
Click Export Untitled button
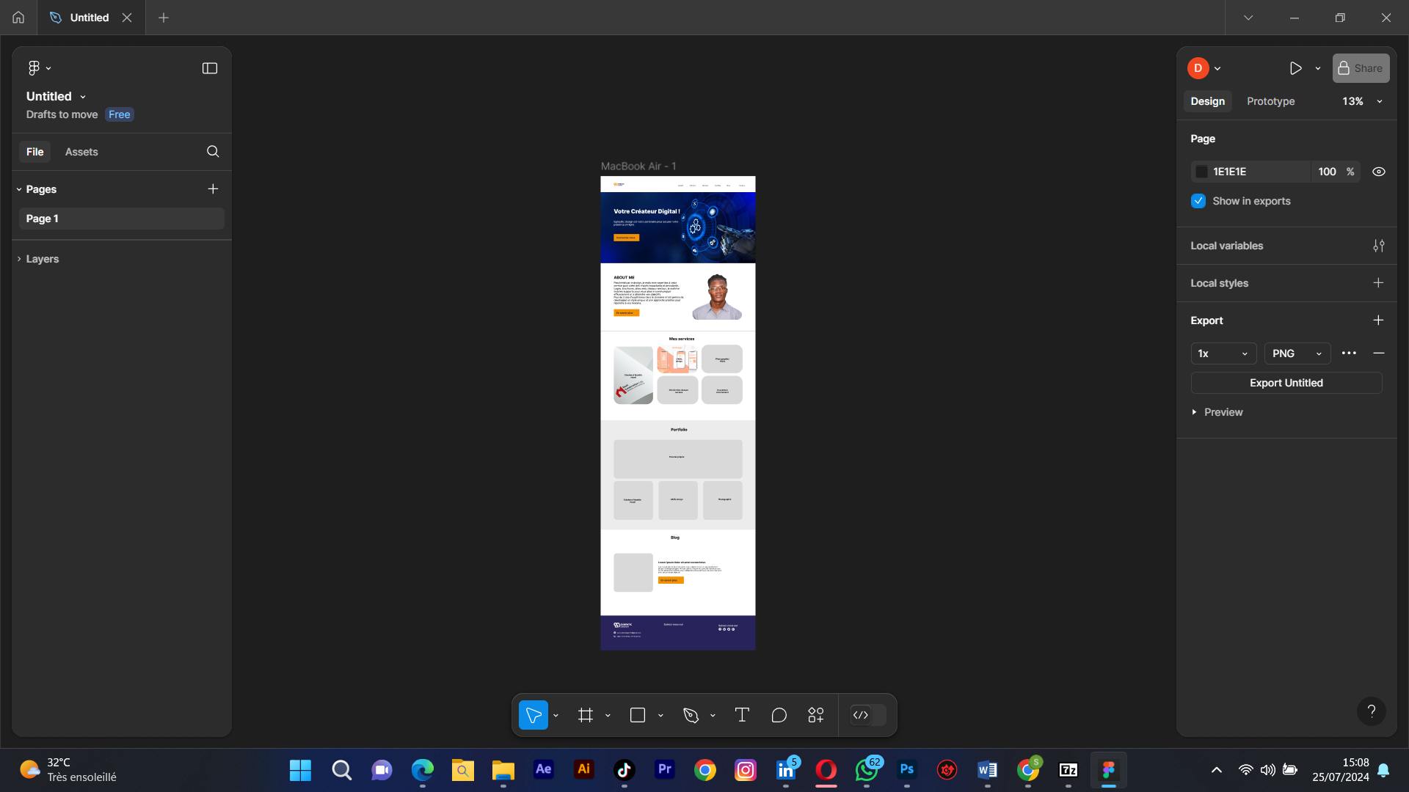point(1286,383)
